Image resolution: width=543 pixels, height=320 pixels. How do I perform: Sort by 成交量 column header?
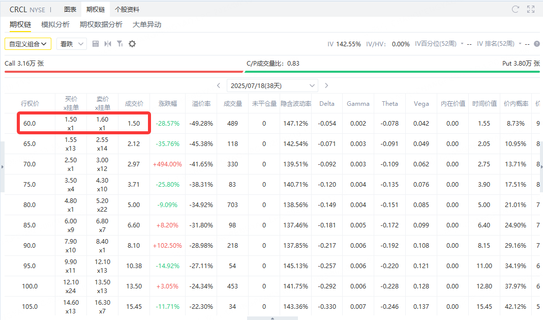(233, 103)
